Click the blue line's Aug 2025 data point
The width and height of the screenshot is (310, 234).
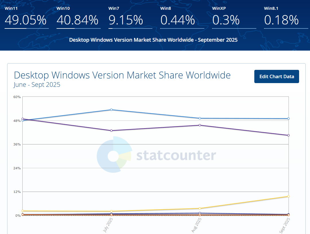[200, 118]
